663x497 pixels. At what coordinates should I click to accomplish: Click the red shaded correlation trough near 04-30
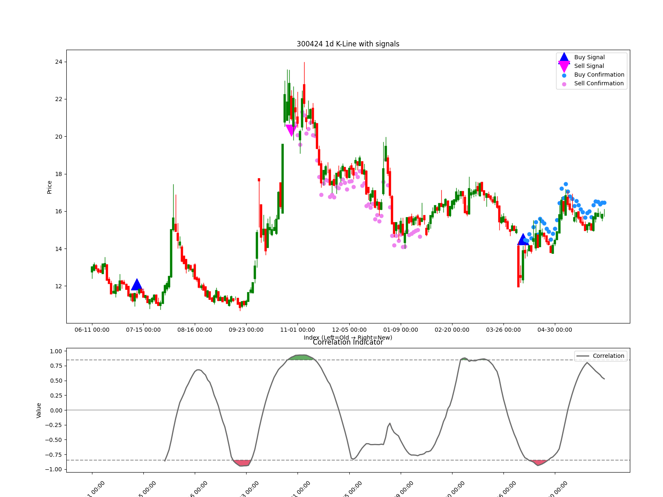pos(539,462)
